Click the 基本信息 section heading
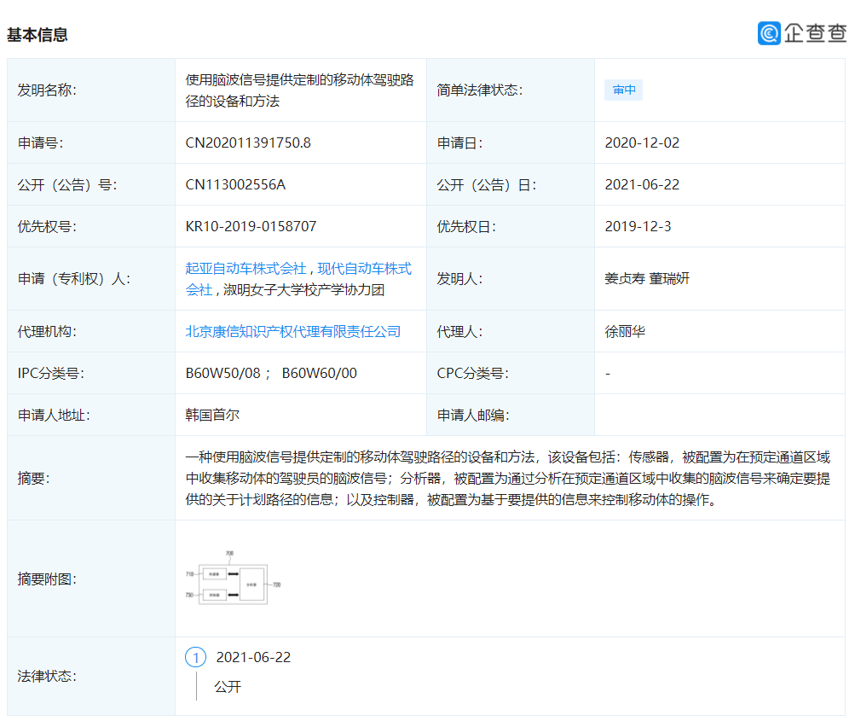The height and width of the screenshot is (727, 855). [37, 35]
